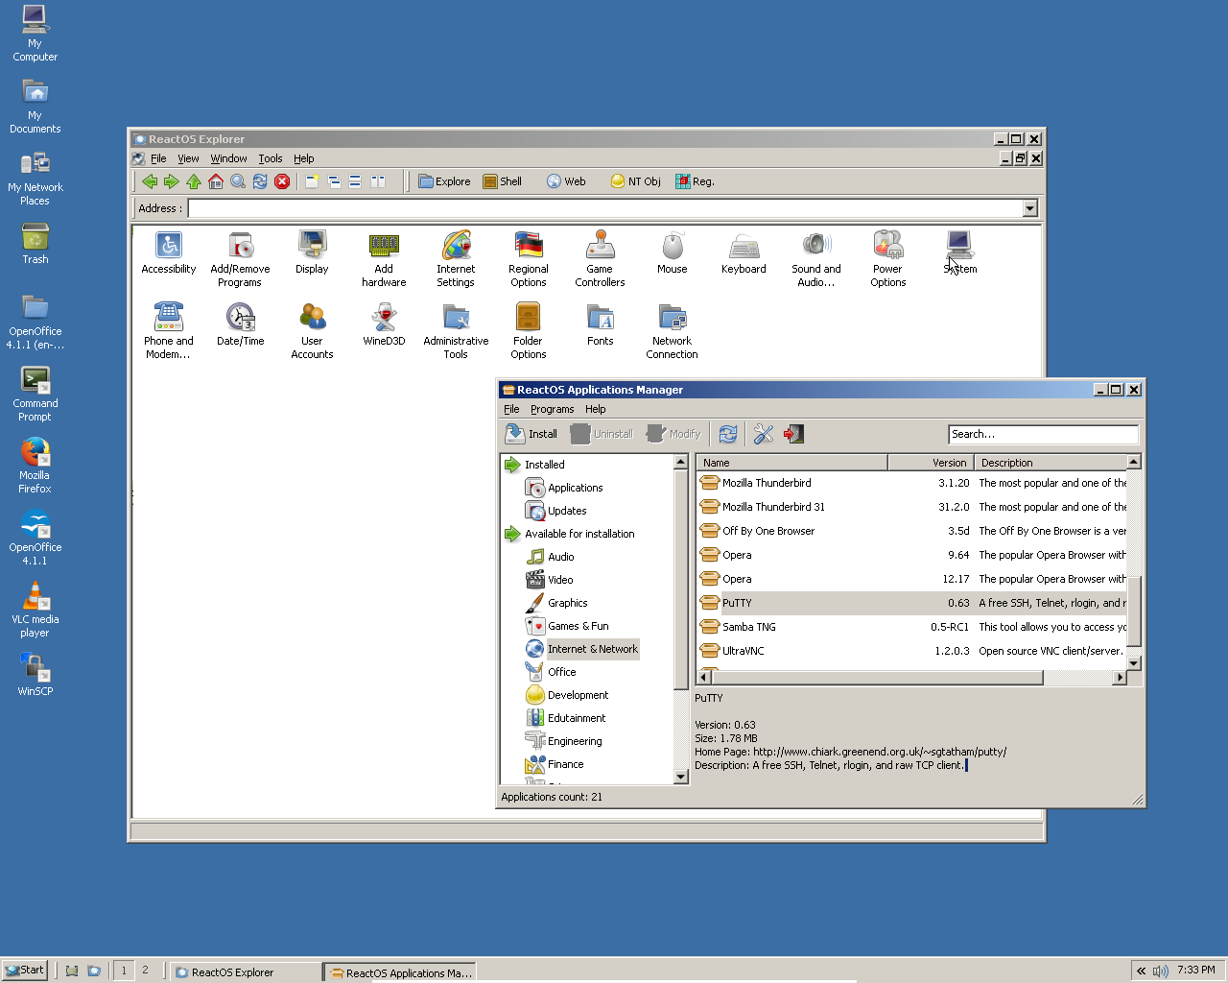1228x983 pixels.
Task: Click the Explore button in Explorer toolbar
Action: tap(444, 181)
